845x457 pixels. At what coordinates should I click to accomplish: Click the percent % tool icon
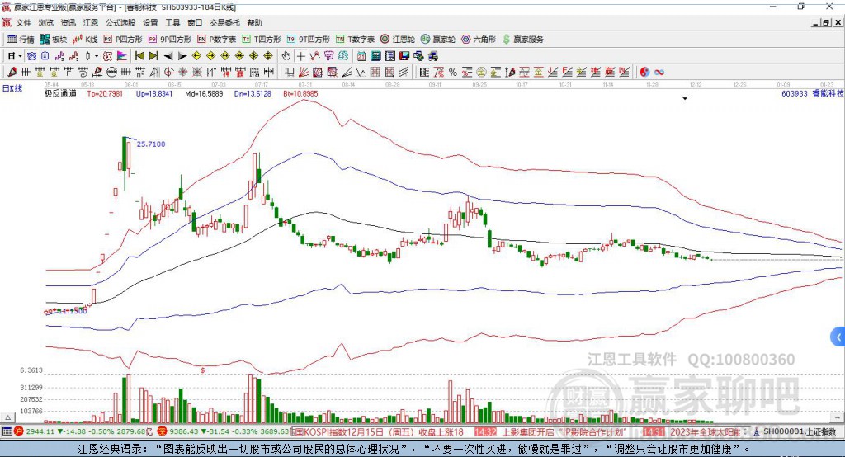click(453, 72)
